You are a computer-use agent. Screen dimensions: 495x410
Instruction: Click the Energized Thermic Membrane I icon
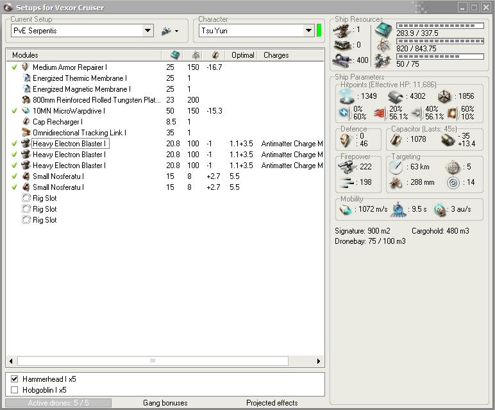pos(26,78)
